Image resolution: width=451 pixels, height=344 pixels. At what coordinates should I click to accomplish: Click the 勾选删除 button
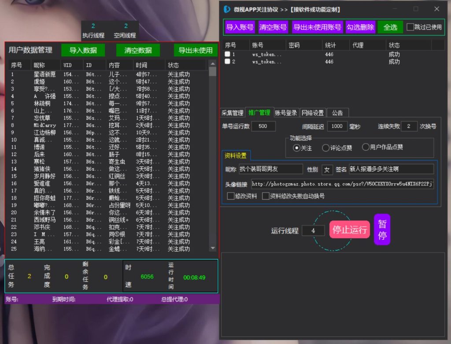(x=360, y=27)
